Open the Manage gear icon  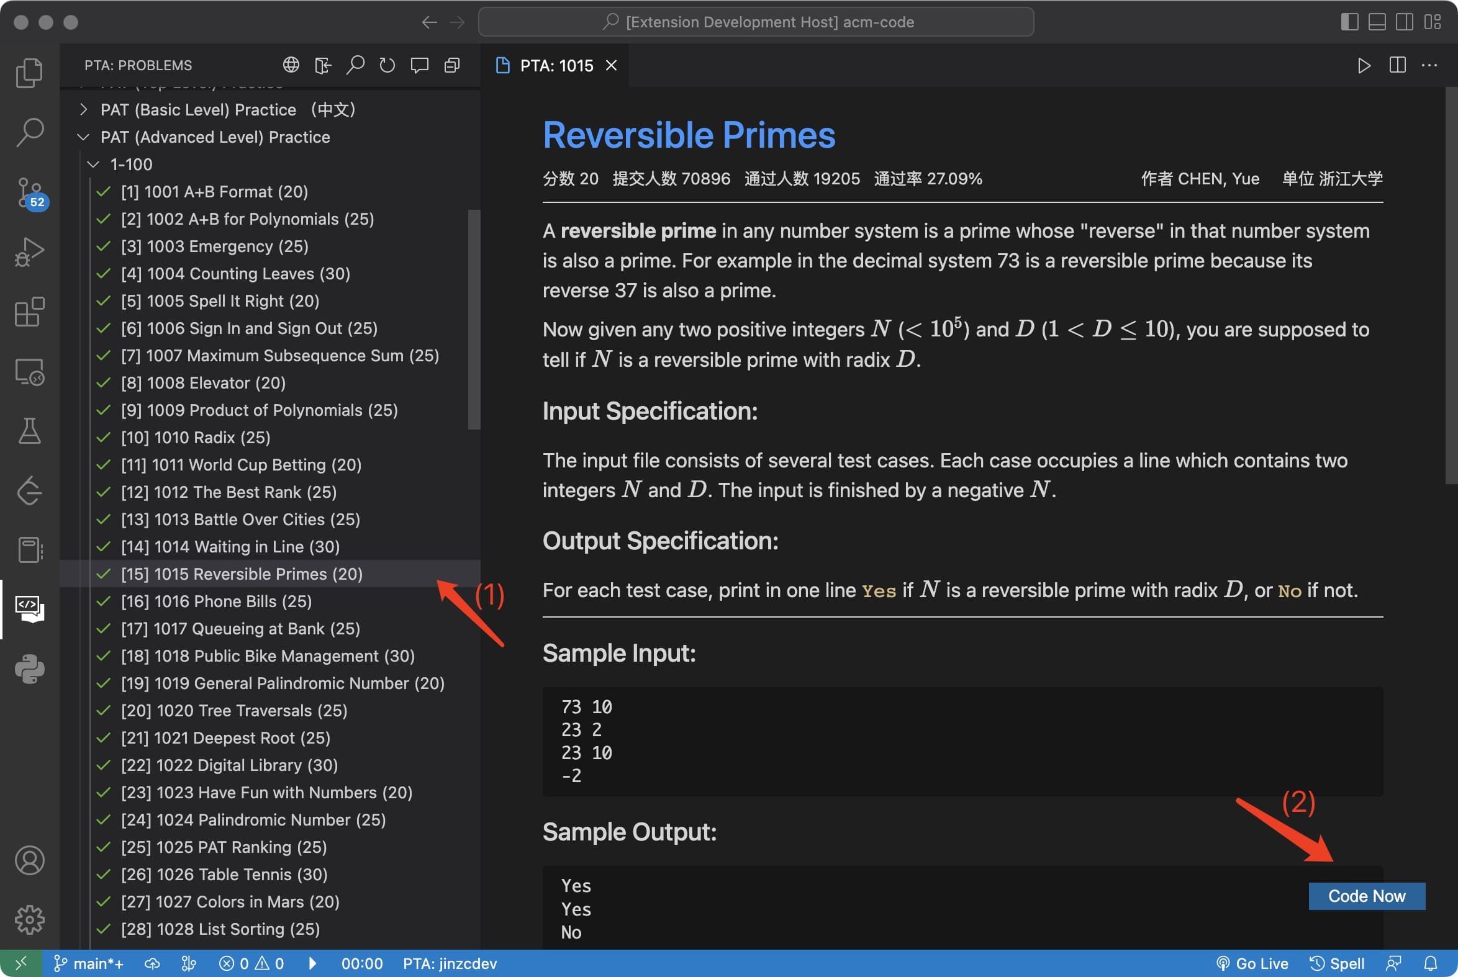pos(29,920)
